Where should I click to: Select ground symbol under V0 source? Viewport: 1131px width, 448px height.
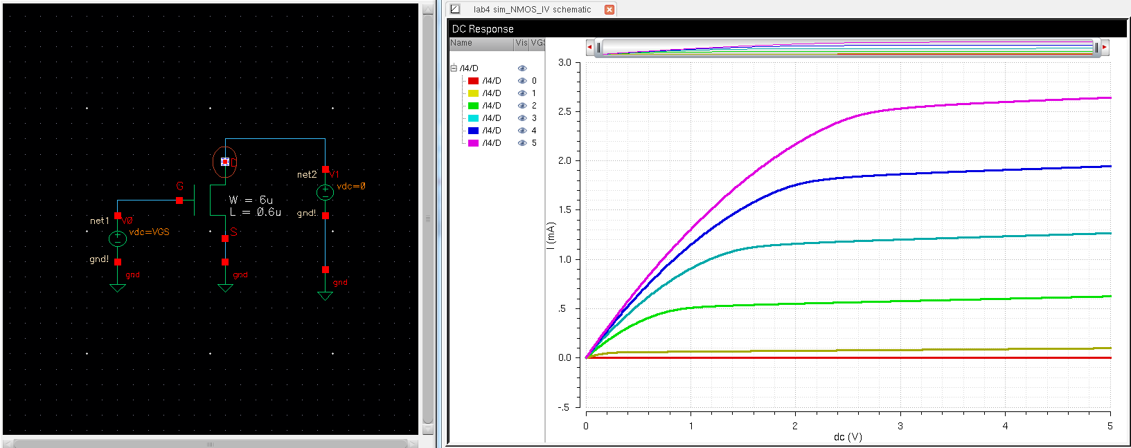pyautogui.click(x=118, y=287)
